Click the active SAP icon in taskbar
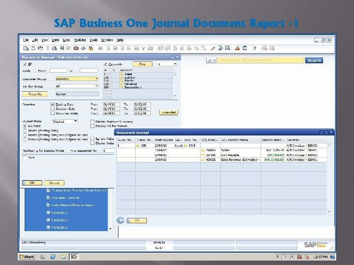354x265 pixels. pyautogui.click(x=74, y=257)
